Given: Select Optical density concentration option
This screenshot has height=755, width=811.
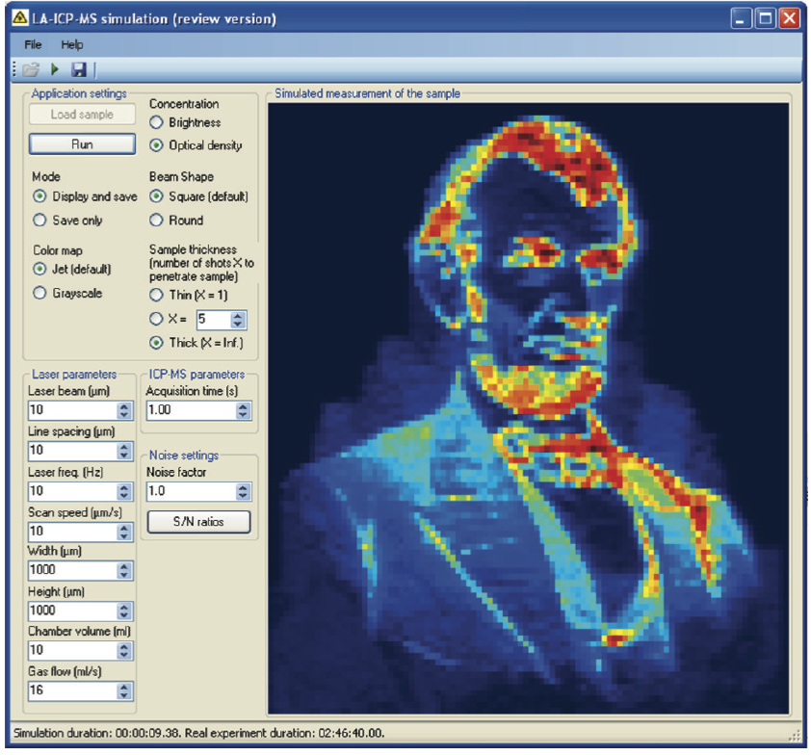Looking at the screenshot, I should tap(156, 145).
